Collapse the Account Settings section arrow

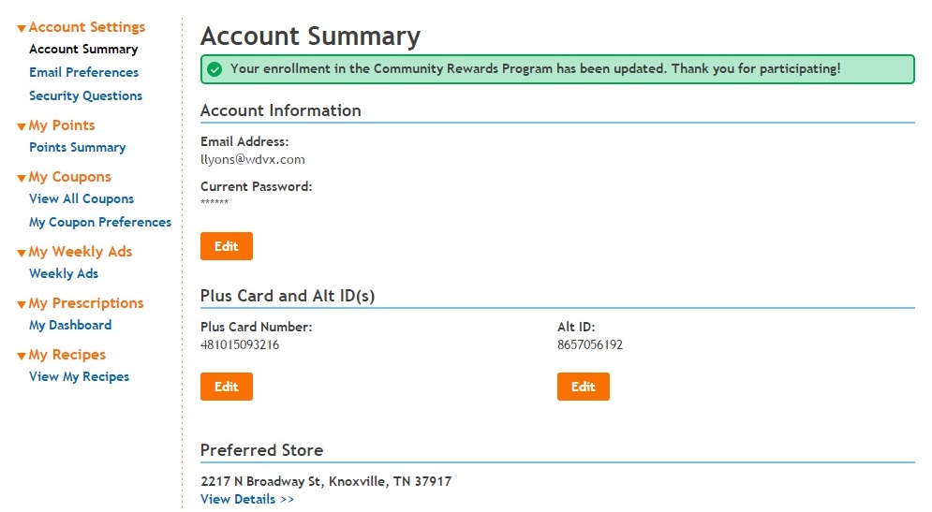click(22, 29)
